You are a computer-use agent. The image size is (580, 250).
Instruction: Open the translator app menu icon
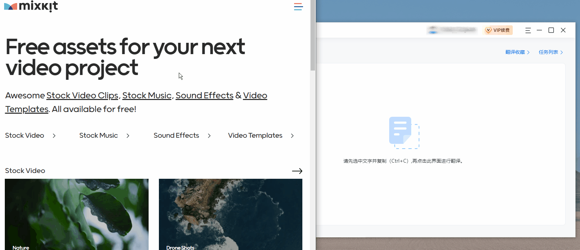[x=528, y=30]
